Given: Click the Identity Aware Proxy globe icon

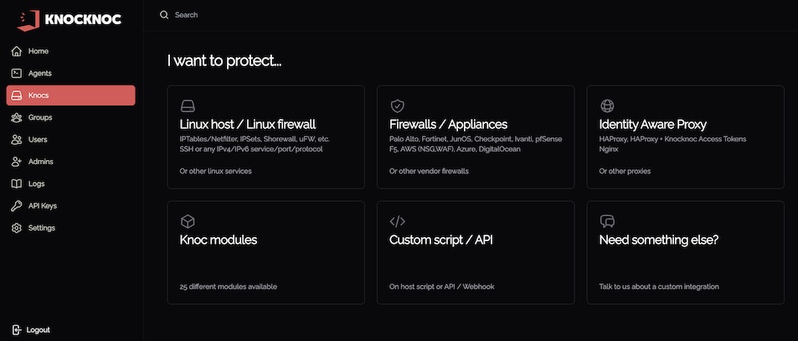Looking at the screenshot, I should click(607, 106).
